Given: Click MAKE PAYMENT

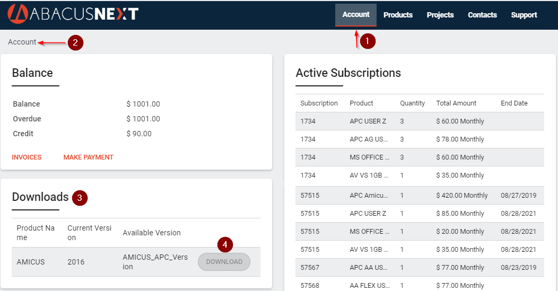Looking at the screenshot, I should tap(88, 157).
